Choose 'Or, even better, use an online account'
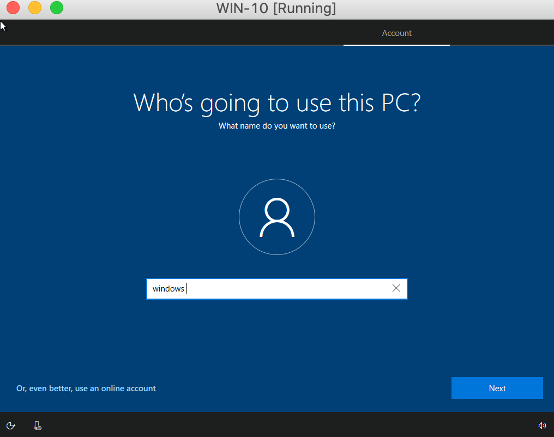Viewport: 554px width, 437px height. coord(86,389)
